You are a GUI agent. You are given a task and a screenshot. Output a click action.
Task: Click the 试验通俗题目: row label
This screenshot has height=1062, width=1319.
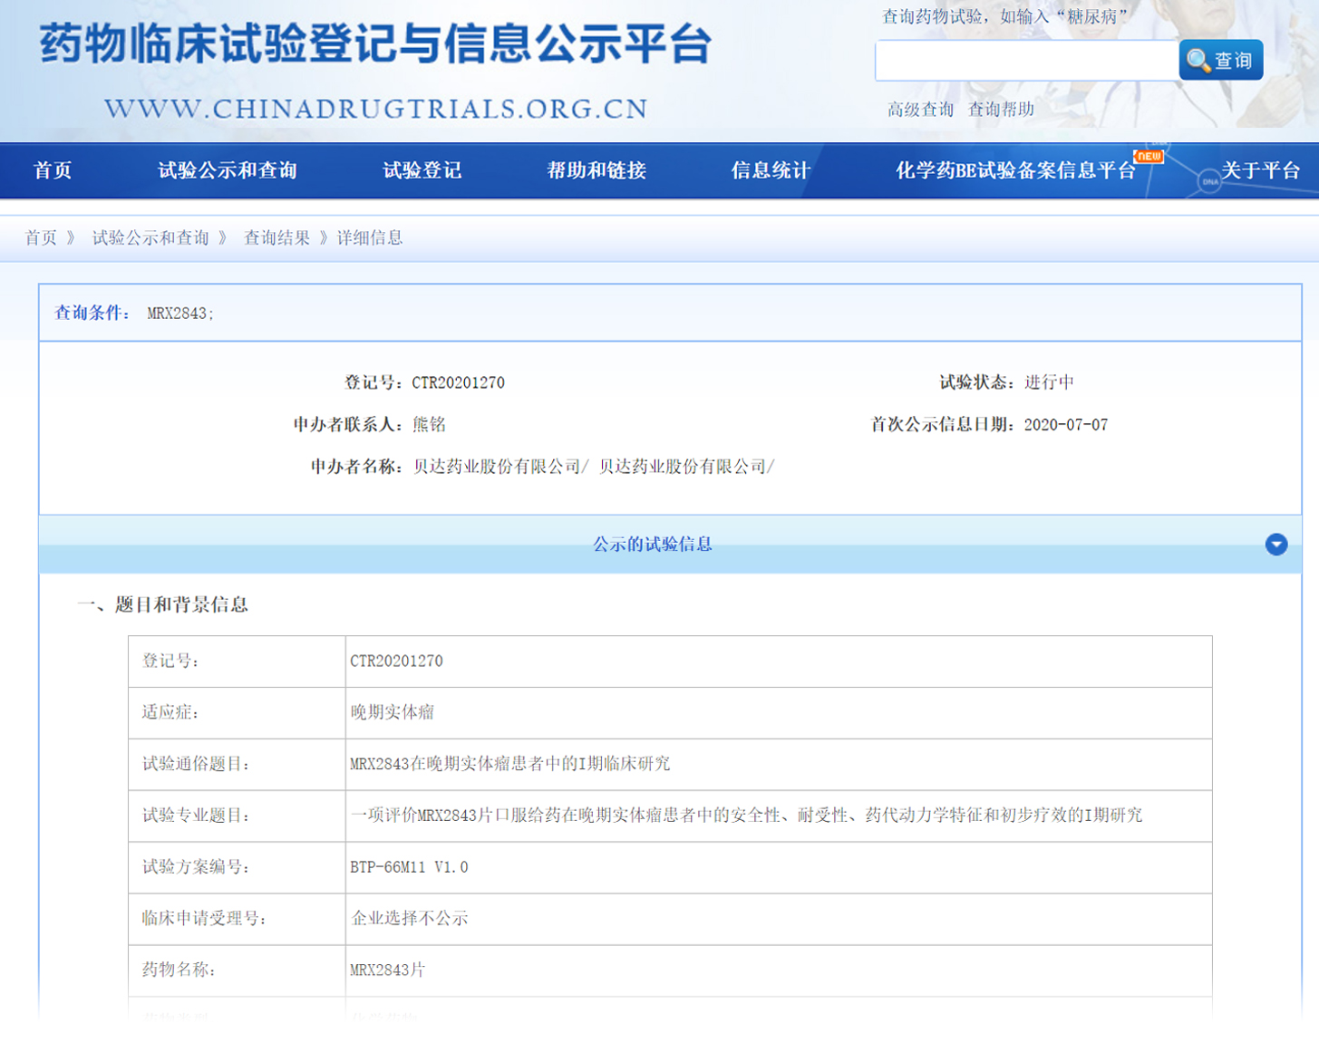[195, 764]
